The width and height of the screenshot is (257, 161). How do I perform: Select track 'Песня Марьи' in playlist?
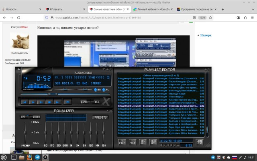pos(161,97)
